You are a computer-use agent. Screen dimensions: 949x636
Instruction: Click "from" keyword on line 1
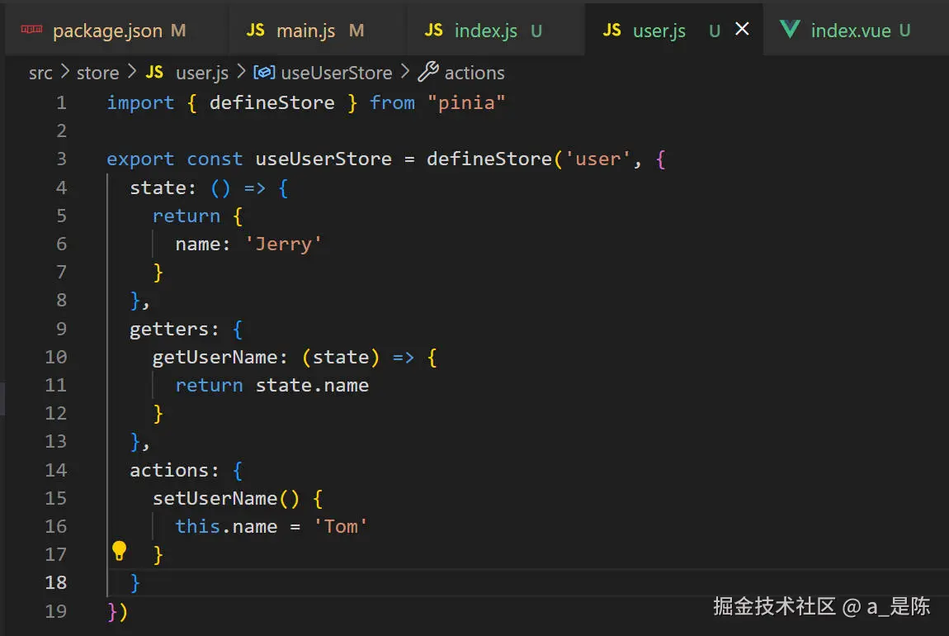pos(392,103)
